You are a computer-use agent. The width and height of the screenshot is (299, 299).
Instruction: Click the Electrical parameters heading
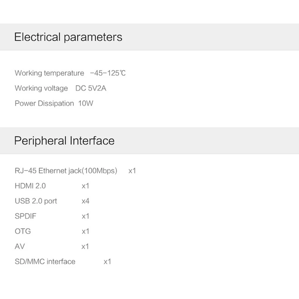pyautogui.click(x=68, y=37)
